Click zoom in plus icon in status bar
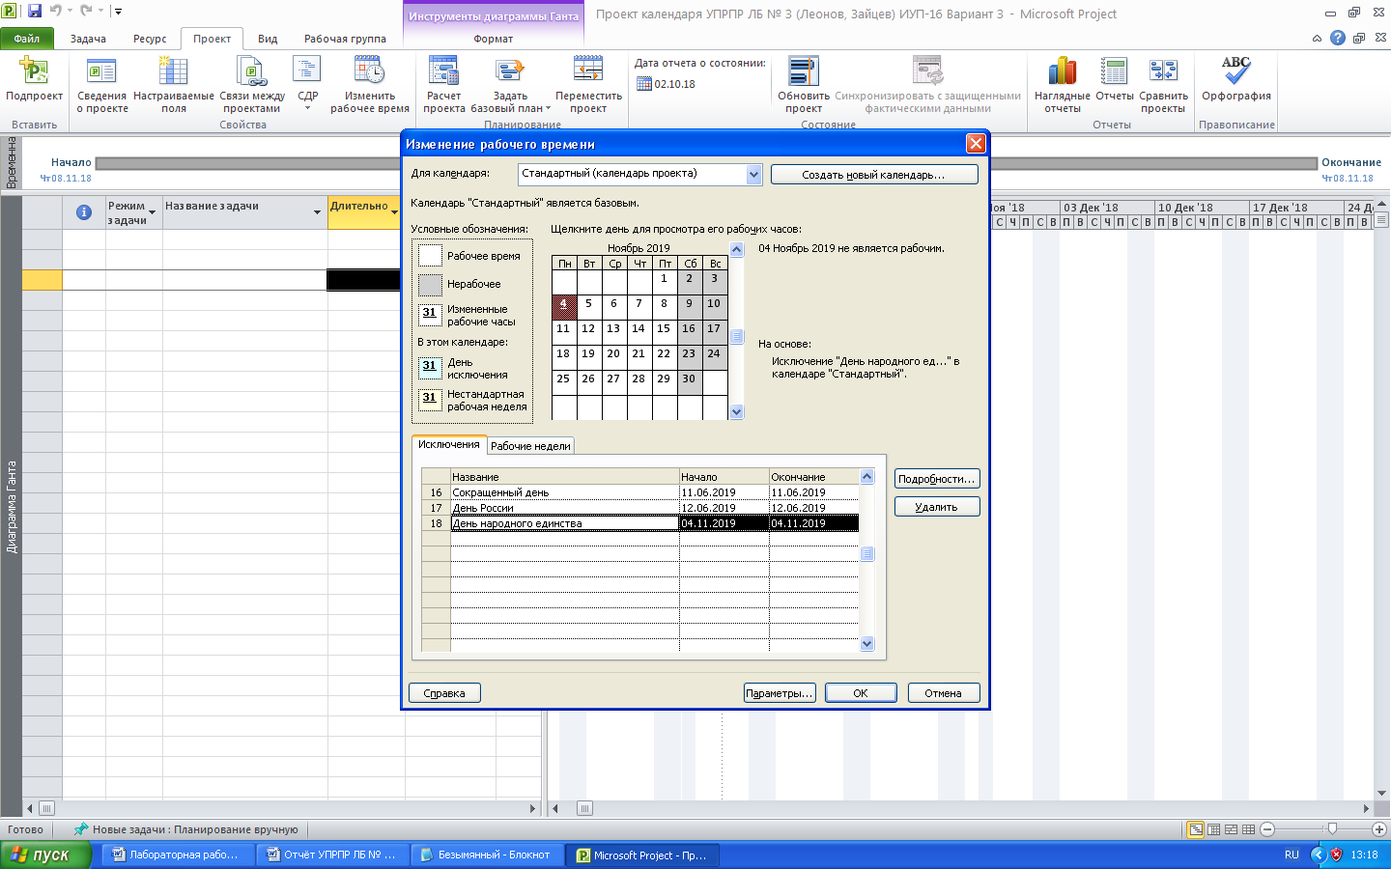Screen dimensions: 1391x869 pyautogui.click(x=1379, y=829)
